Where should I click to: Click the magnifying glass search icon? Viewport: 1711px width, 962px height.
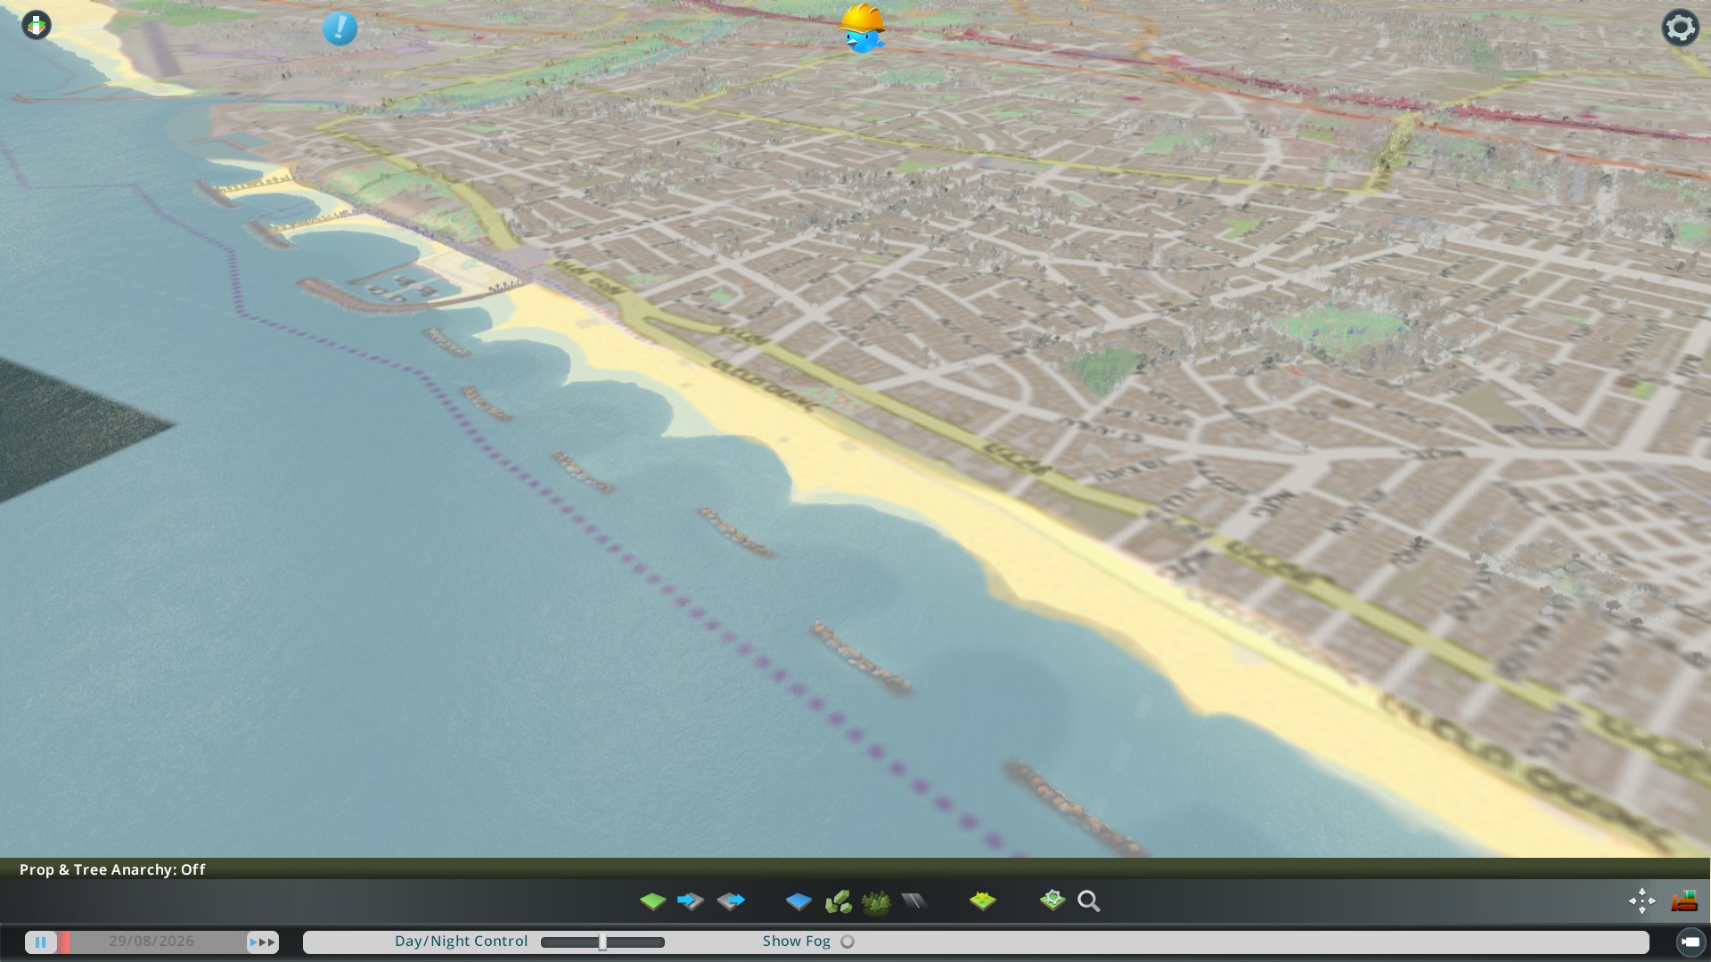[1088, 901]
